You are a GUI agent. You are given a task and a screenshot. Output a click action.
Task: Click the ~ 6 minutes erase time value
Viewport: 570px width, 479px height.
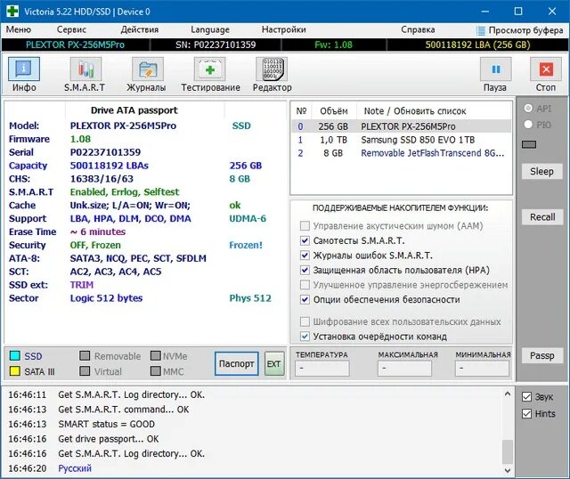(x=98, y=231)
